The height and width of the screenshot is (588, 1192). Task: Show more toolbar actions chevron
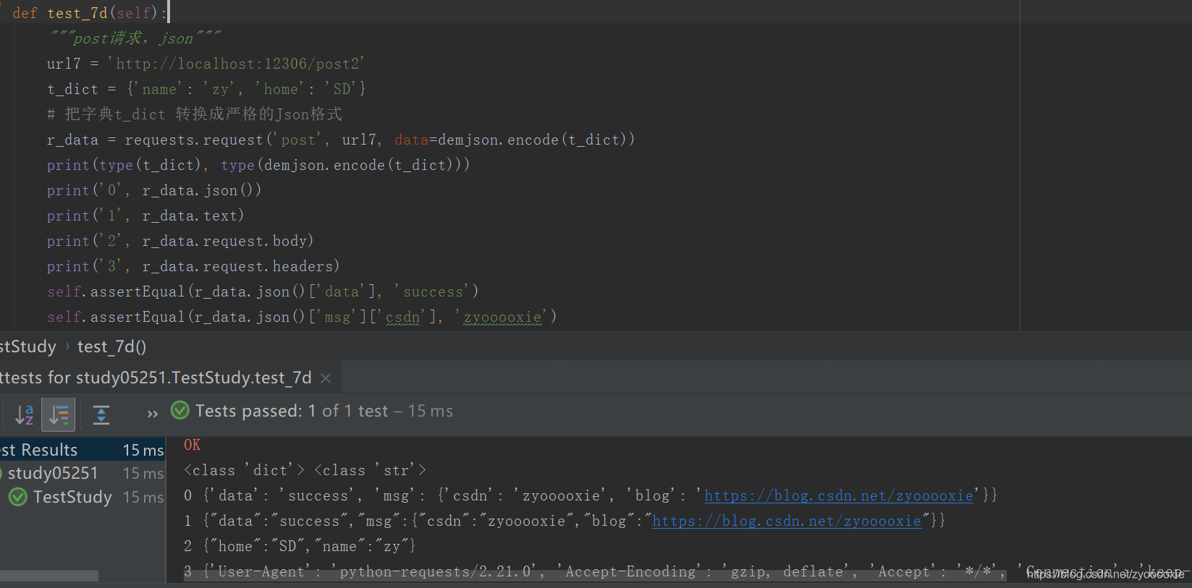[x=152, y=414]
